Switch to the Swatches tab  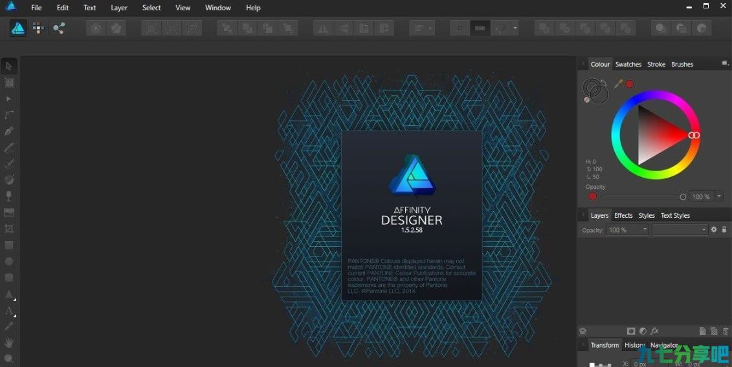tap(628, 65)
